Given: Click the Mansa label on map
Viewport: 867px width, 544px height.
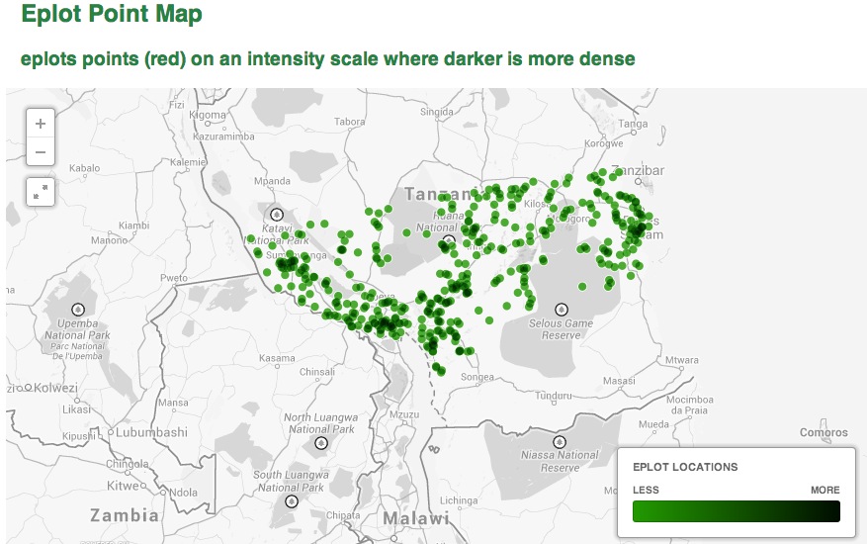Looking at the screenshot, I should click(x=173, y=403).
